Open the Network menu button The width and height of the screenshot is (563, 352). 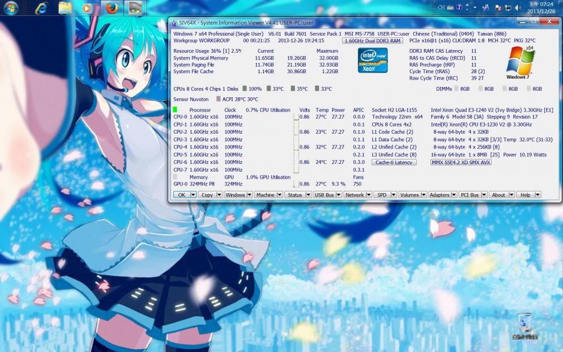[x=355, y=195]
